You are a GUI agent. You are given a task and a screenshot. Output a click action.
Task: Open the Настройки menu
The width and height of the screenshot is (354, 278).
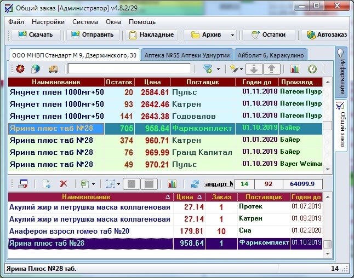point(48,22)
